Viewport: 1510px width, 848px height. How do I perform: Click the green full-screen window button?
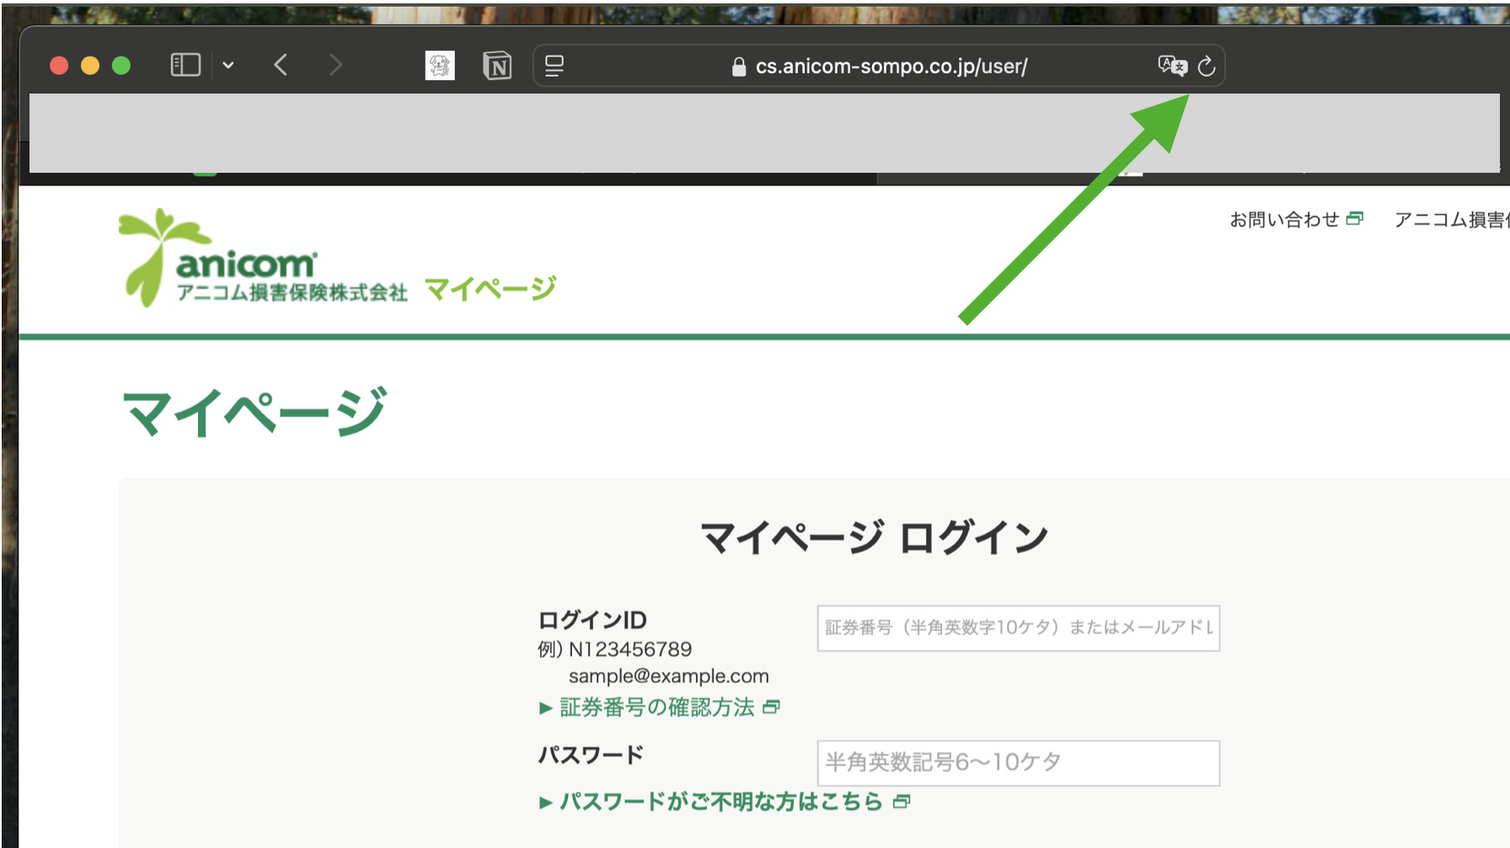pyautogui.click(x=121, y=66)
